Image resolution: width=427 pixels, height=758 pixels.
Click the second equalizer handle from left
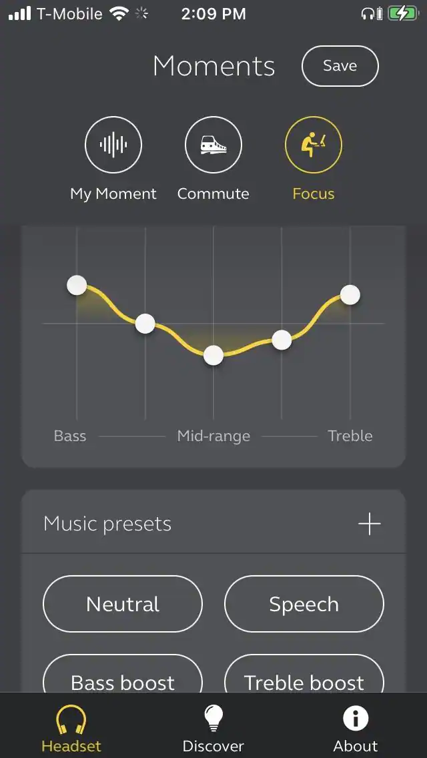tap(145, 324)
